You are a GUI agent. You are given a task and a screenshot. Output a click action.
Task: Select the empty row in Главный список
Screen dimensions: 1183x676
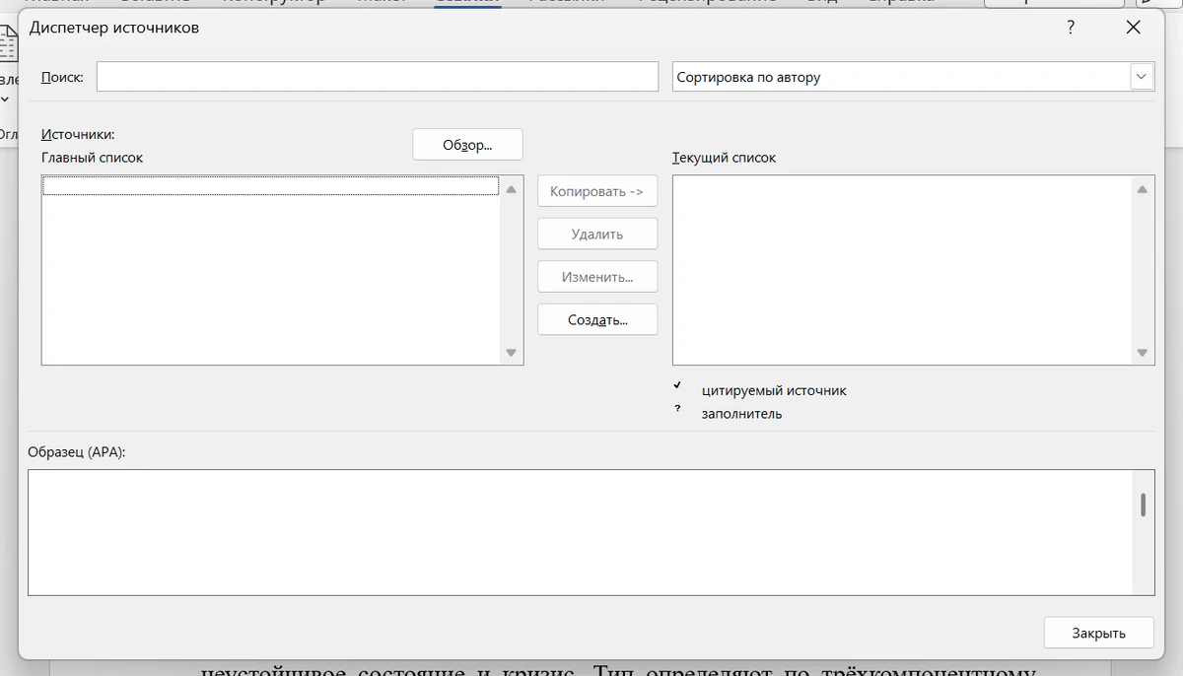pos(271,186)
